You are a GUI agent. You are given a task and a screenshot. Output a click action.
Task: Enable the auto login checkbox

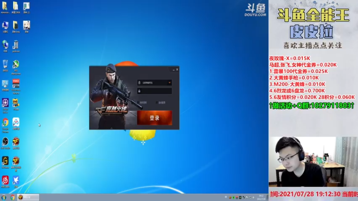point(157,103)
